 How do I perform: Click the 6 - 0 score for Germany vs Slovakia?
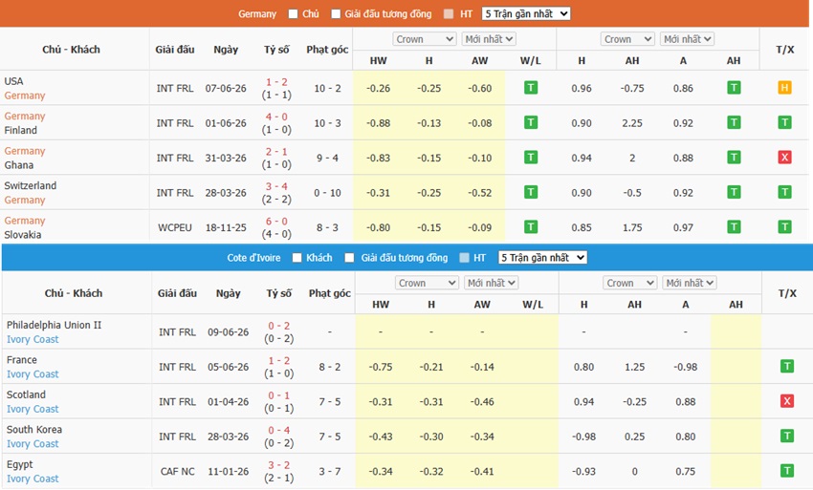276,222
